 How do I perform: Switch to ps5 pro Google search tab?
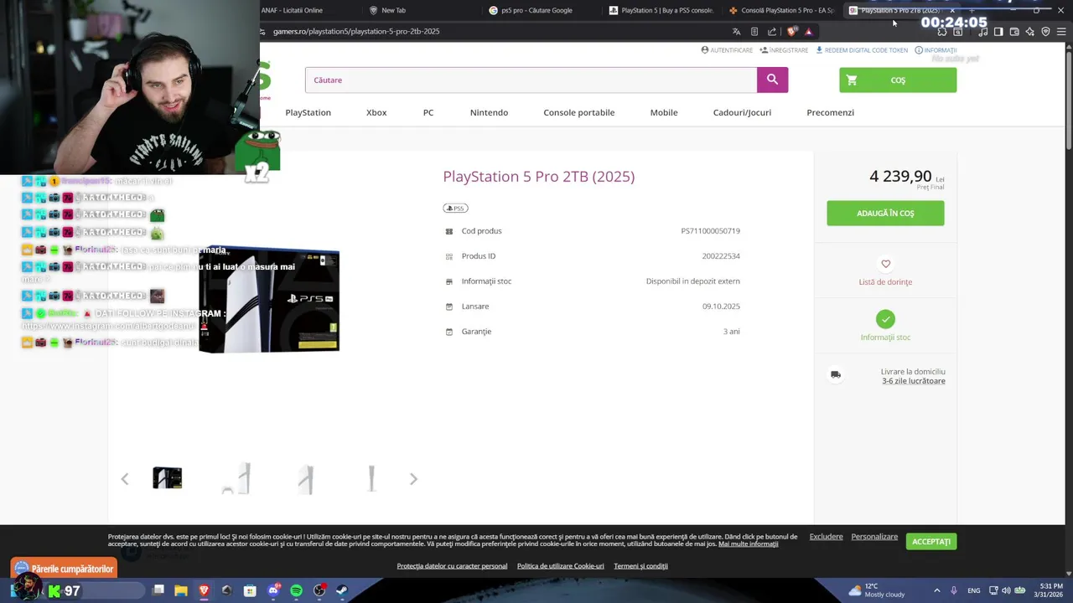[x=536, y=10]
